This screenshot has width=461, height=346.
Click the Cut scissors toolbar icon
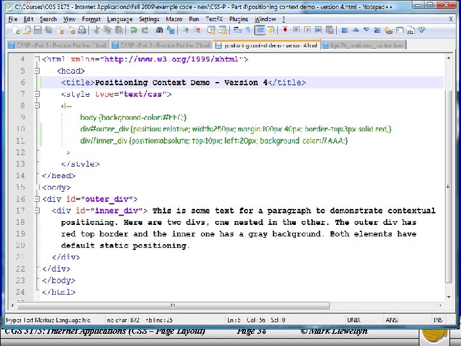95,30
